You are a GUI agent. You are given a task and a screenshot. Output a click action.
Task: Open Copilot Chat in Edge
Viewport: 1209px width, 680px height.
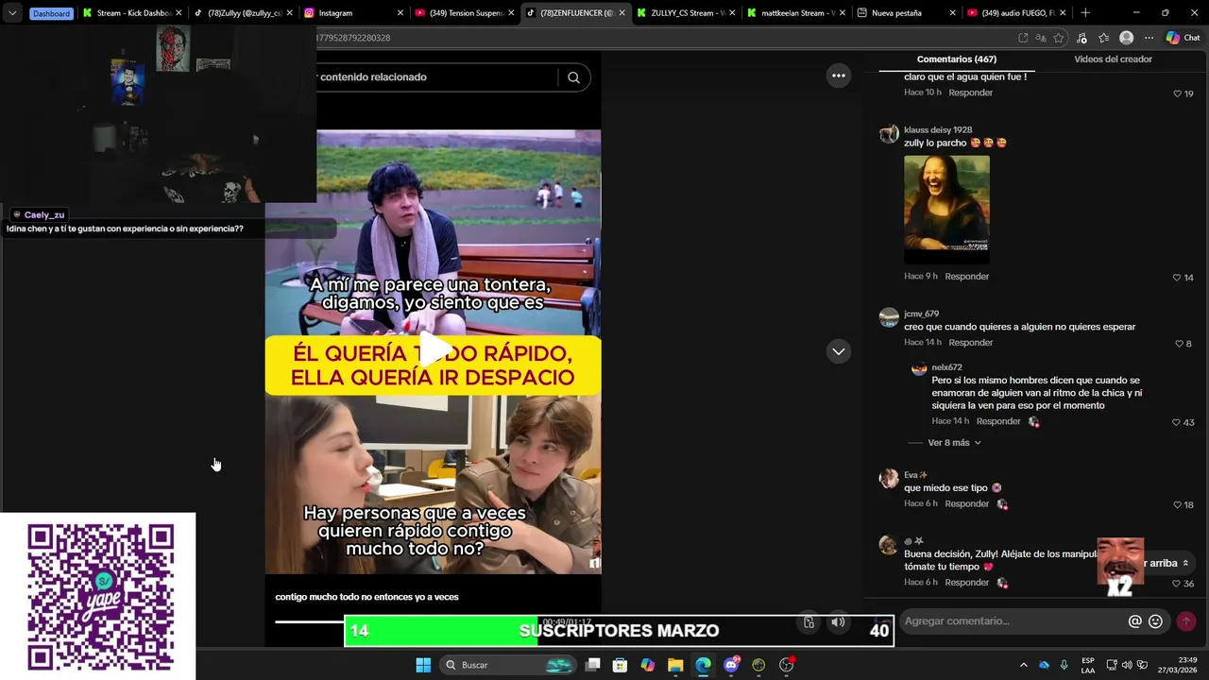click(x=1183, y=38)
